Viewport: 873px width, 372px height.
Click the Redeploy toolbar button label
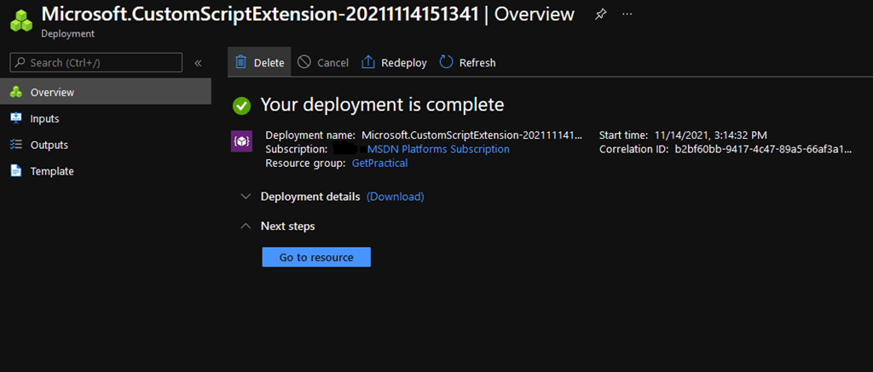[x=403, y=63]
